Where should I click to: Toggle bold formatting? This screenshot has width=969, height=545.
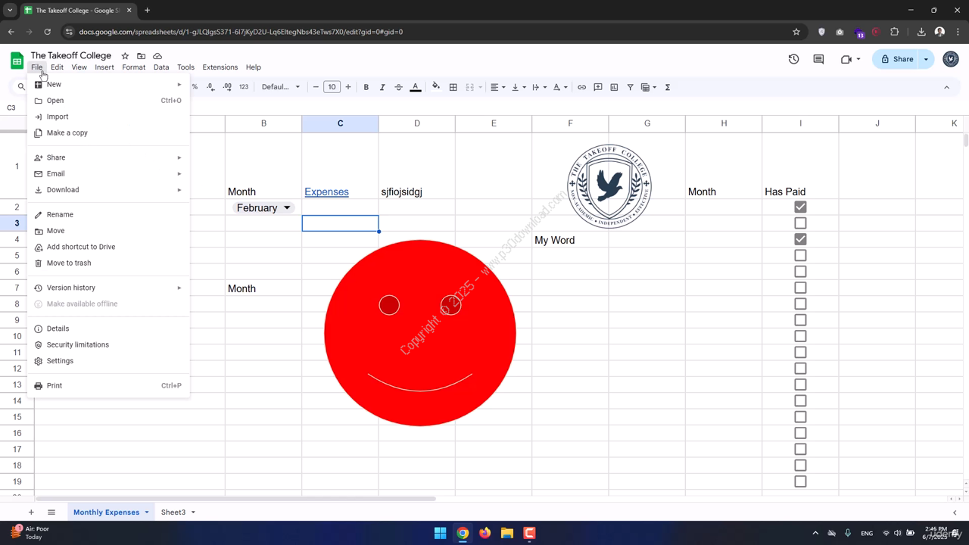366,87
